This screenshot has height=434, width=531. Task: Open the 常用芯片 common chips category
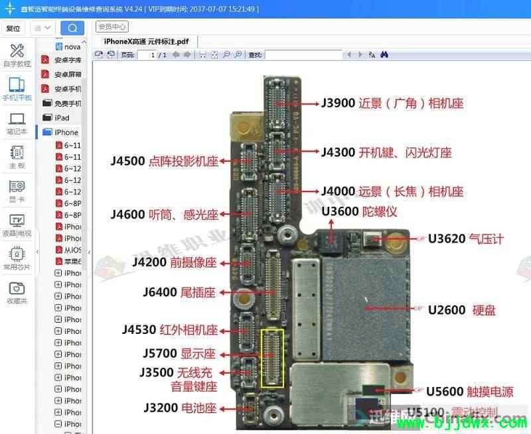click(17, 258)
